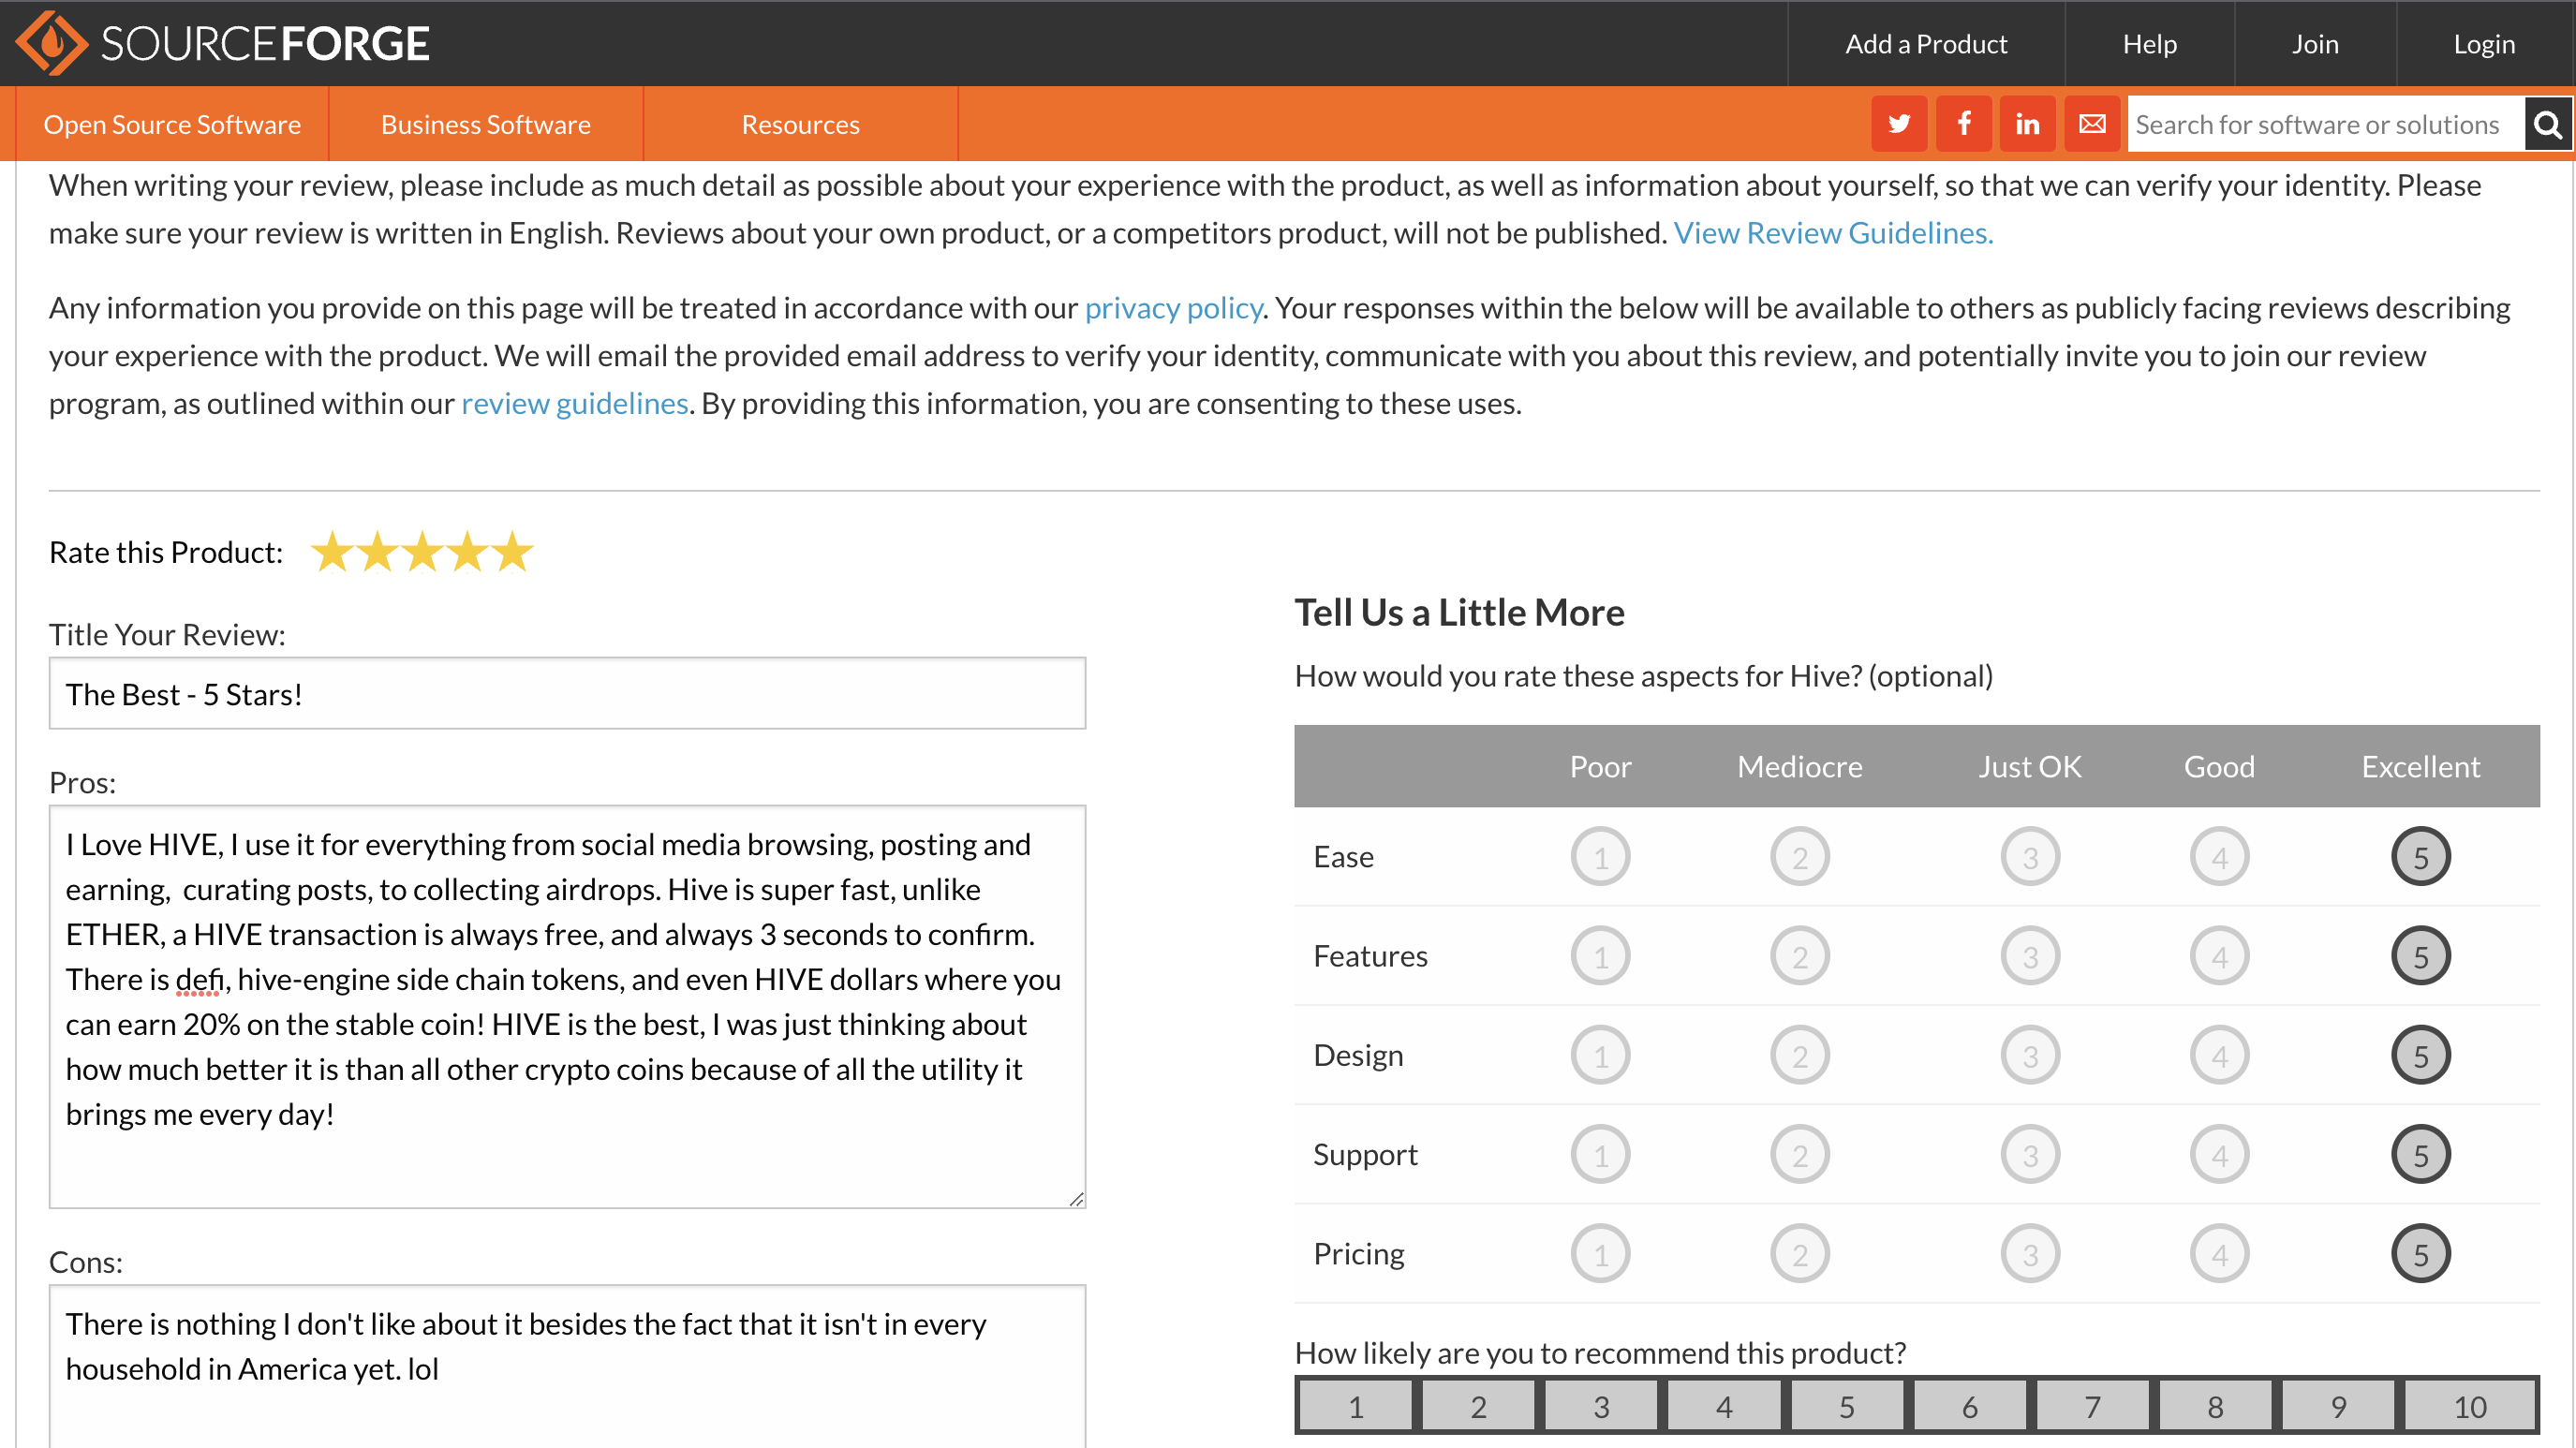Image resolution: width=2576 pixels, height=1448 pixels.
Task: Rate Pricing as 2 Mediocre
Action: tap(1800, 1254)
